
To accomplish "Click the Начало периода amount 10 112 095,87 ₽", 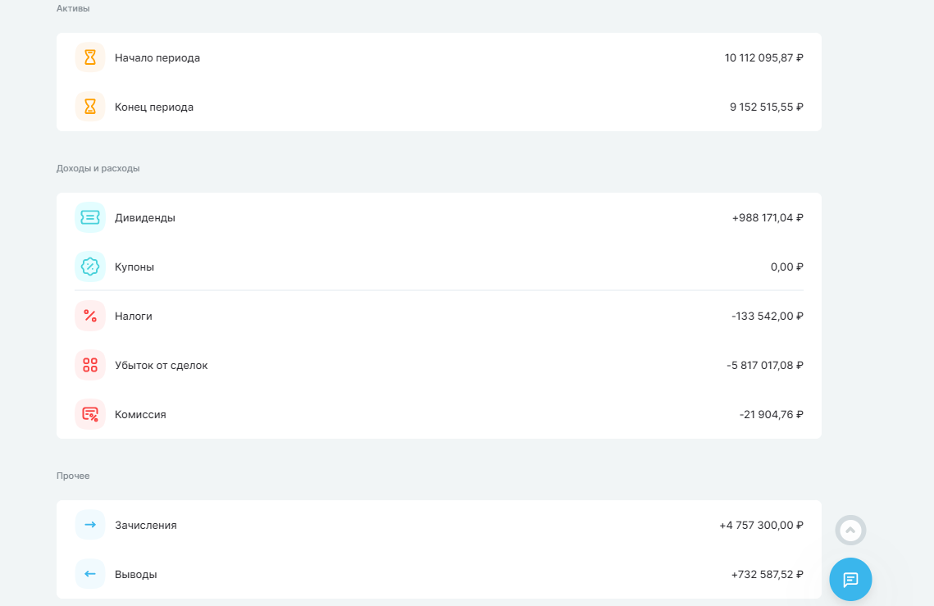I will pos(763,57).
